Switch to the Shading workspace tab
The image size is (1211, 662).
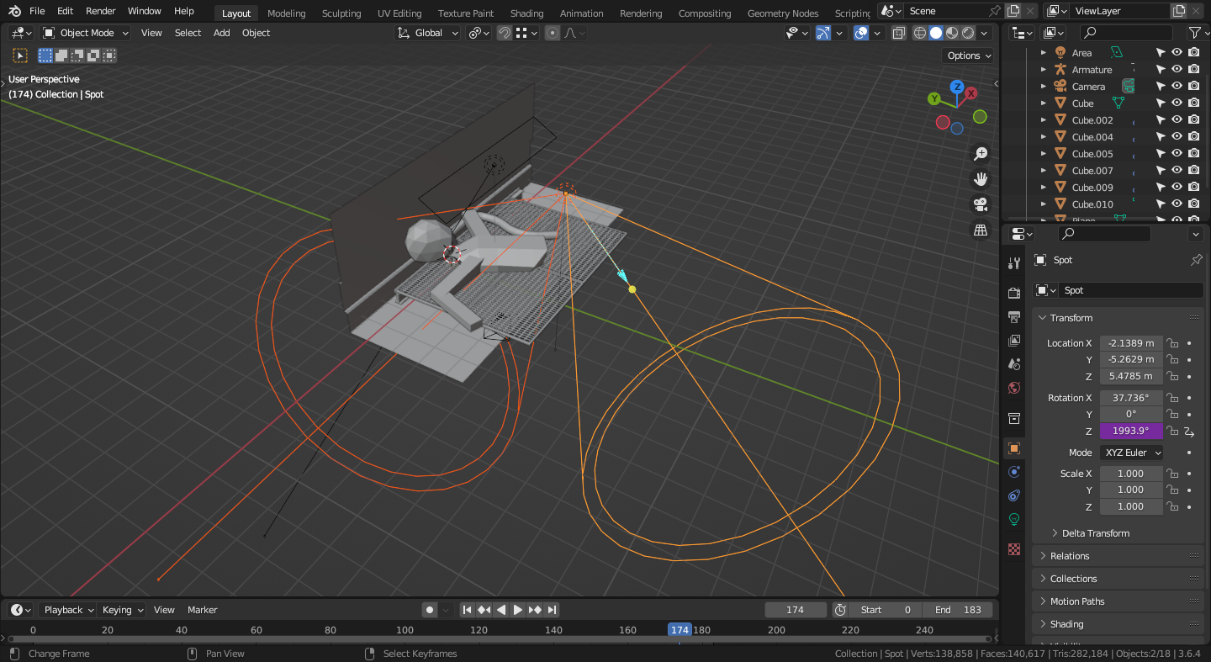(x=526, y=13)
